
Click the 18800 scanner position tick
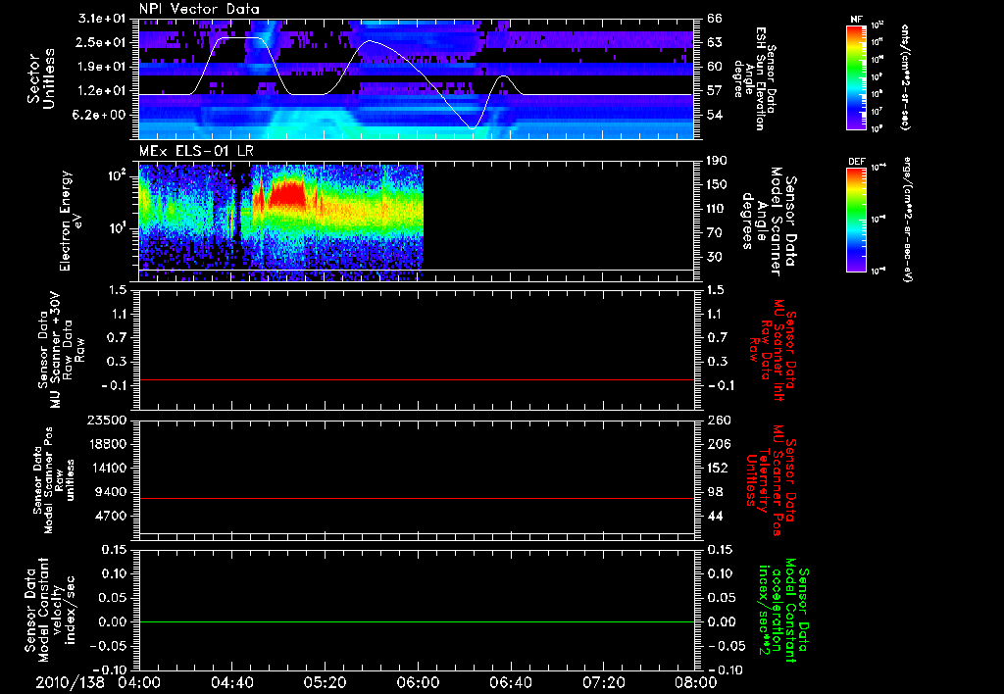point(107,444)
